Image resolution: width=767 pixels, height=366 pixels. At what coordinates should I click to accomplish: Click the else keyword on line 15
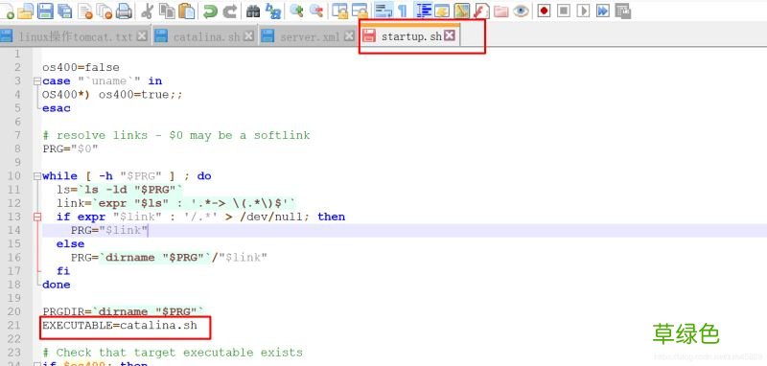(x=70, y=243)
